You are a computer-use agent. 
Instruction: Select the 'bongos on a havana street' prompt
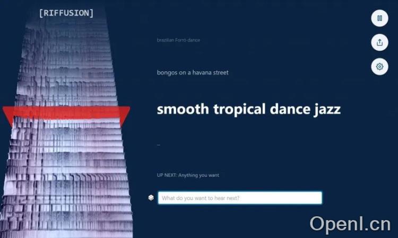pyautogui.click(x=193, y=72)
